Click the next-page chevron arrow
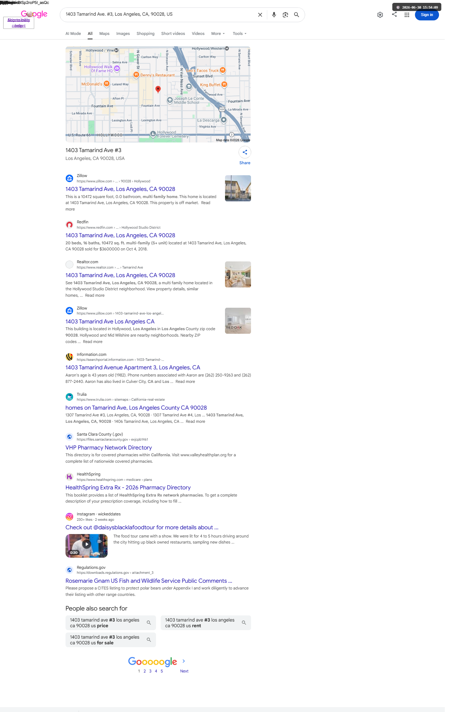This screenshot has height=712, width=450. [x=184, y=661]
